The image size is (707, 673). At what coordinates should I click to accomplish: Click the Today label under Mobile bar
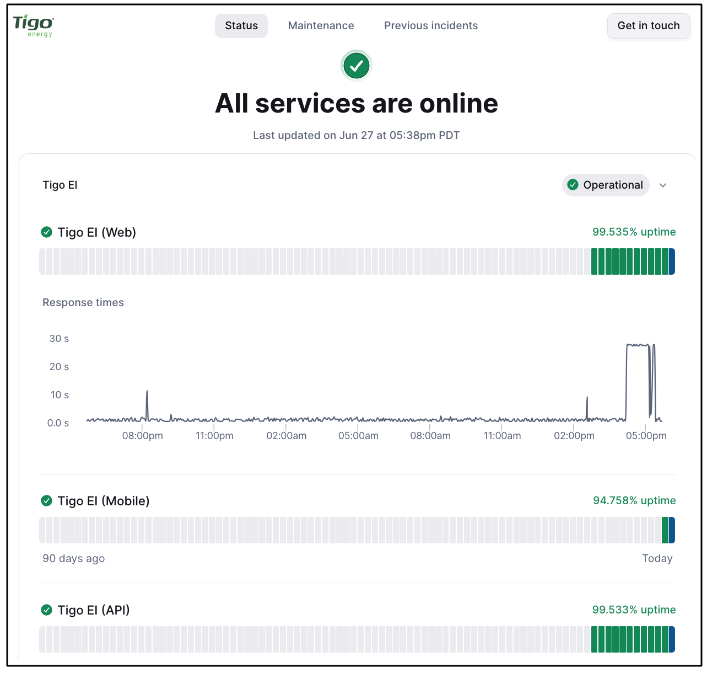click(657, 558)
